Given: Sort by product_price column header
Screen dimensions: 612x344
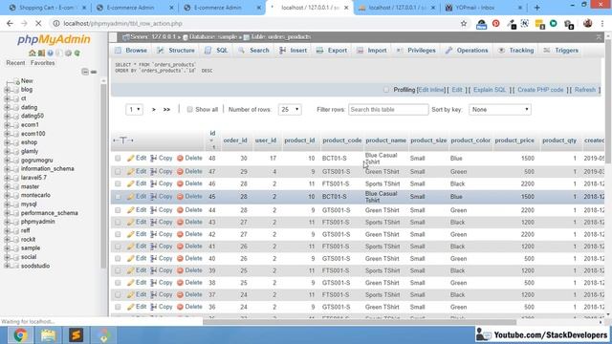Looking at the screenshot, I should click(514, 140).
